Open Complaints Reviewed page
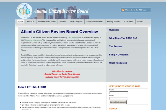The image size is (166, 110). pyautogui.click(x=95, y=21)
